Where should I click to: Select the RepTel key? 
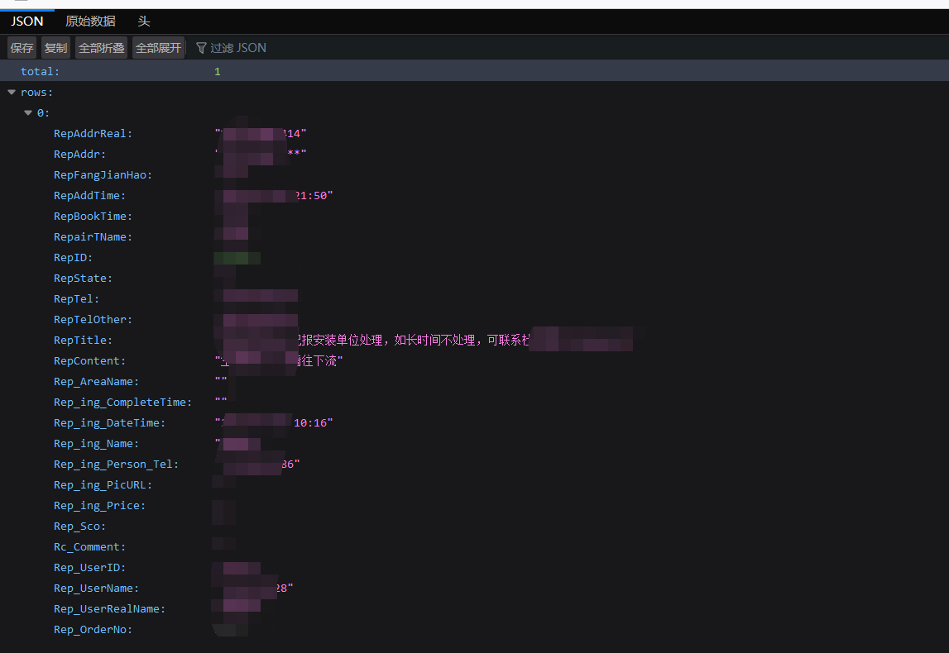click(76, 299)
